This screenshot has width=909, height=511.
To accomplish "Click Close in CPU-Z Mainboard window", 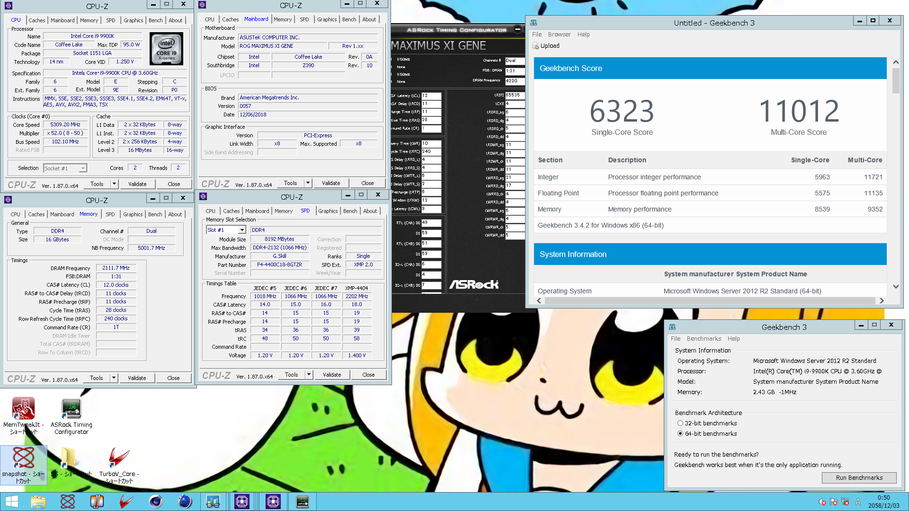I will [367, 183].
